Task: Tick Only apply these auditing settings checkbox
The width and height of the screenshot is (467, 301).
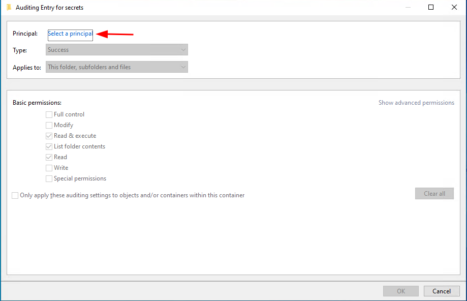Action: [x=15, y=196]
